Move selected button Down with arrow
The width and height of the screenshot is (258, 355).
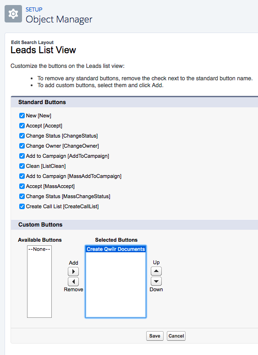[x=156, y=281]
